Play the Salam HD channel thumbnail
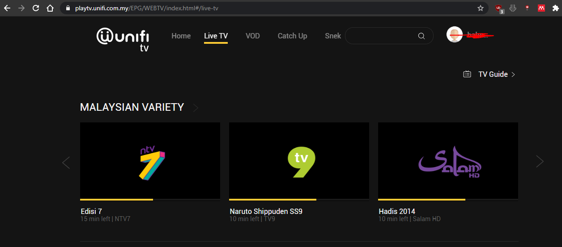The image size is (562, 247). click(x=448, y=160)
